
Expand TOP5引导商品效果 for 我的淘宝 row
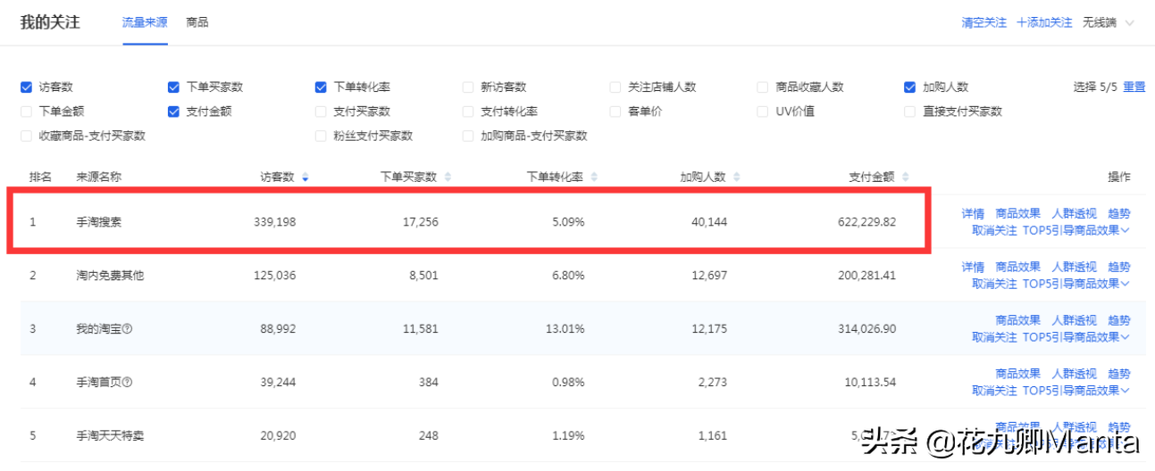tap(1076, 337)
